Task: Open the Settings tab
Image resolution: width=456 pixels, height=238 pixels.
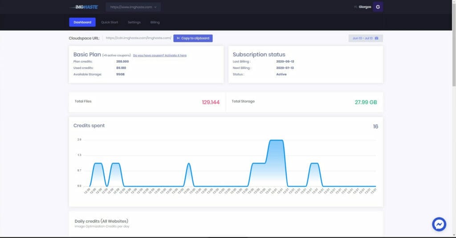Action: tap(134, 22)
